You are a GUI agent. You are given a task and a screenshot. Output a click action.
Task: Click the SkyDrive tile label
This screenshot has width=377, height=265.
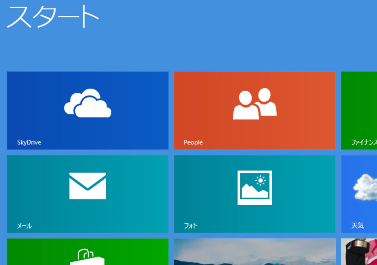(x=29, y=143)
